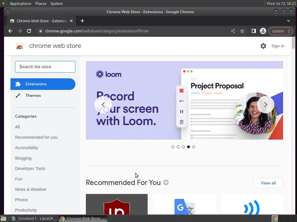Open Chrome menu three dots
Viewport: 297px width, 222px height.
[289, 31]
